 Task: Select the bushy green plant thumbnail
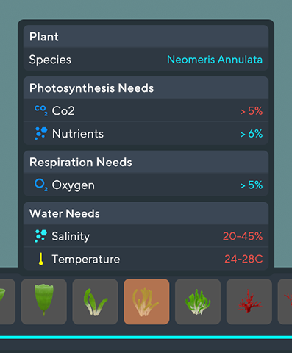198,302
